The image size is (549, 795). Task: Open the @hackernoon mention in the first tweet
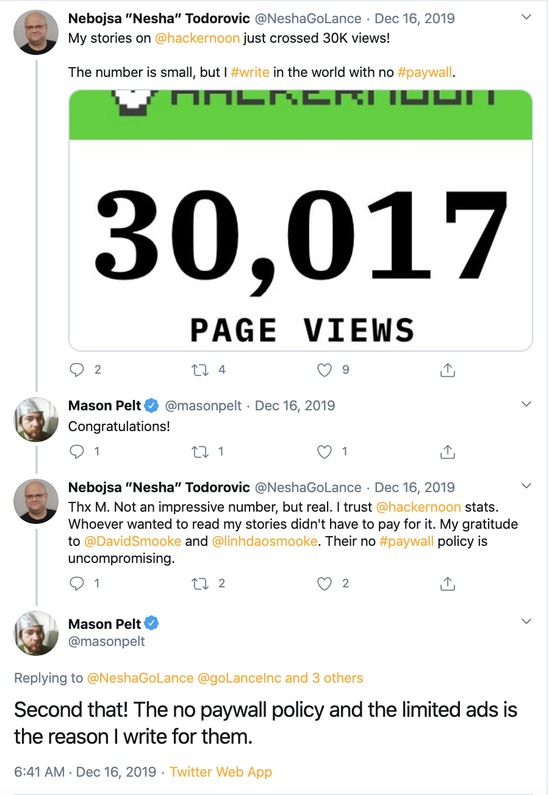click(x=197, y=38)
